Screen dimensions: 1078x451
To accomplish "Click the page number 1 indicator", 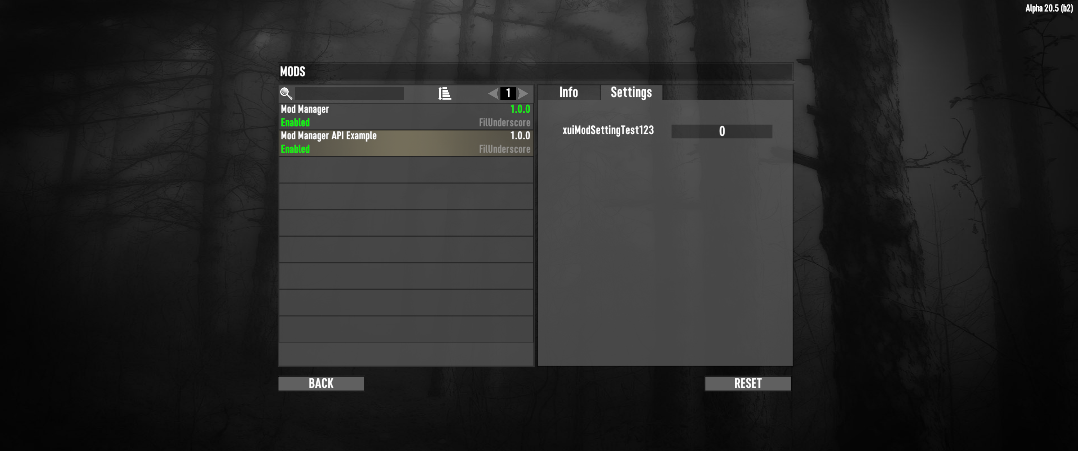I will tap(508, 93).
